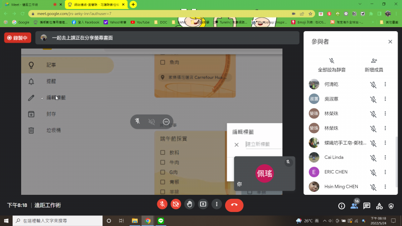Open Windows Start menu
The width and height of the screenshot is (402, 226).
[6, 220]
